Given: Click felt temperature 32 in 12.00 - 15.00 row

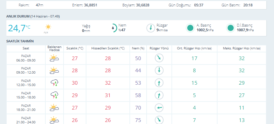Looking at the screenshot, I should [x=108, y=83].
